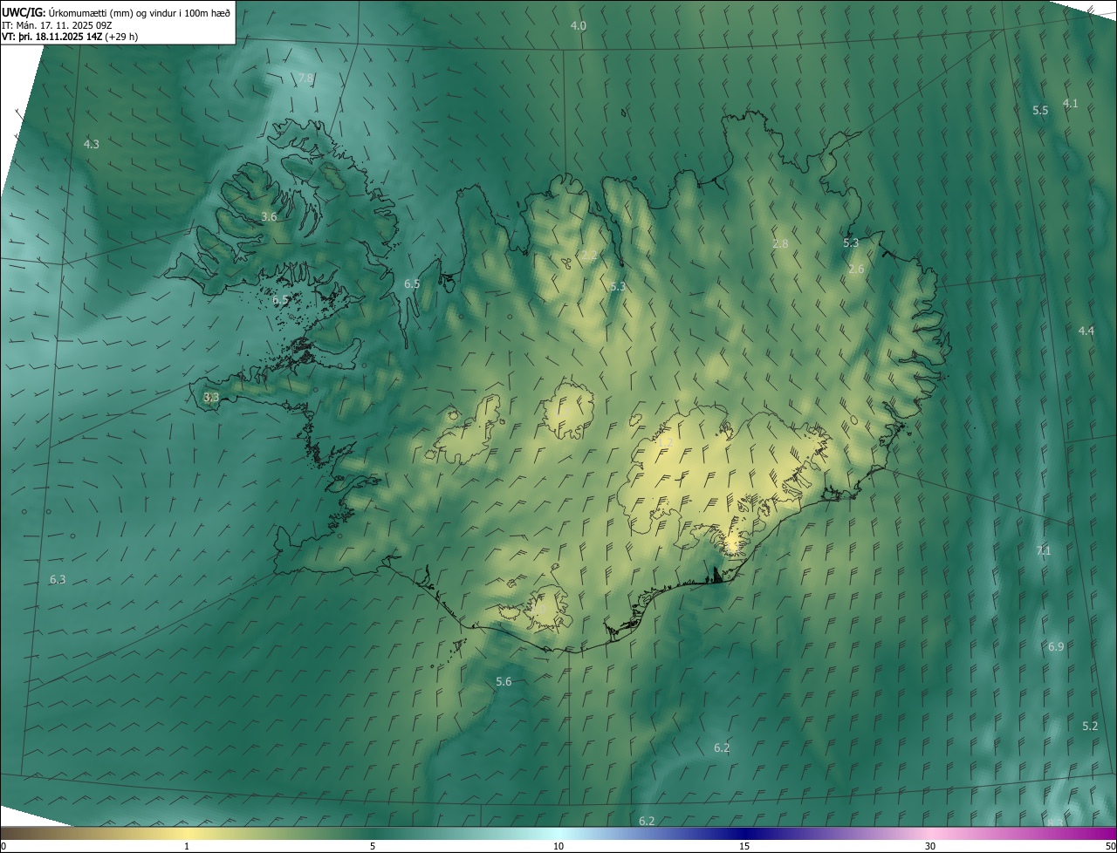Click the 6.9 value in the southeast sea
Screen dimensions: 1117x853
[x=1056, y=647]
